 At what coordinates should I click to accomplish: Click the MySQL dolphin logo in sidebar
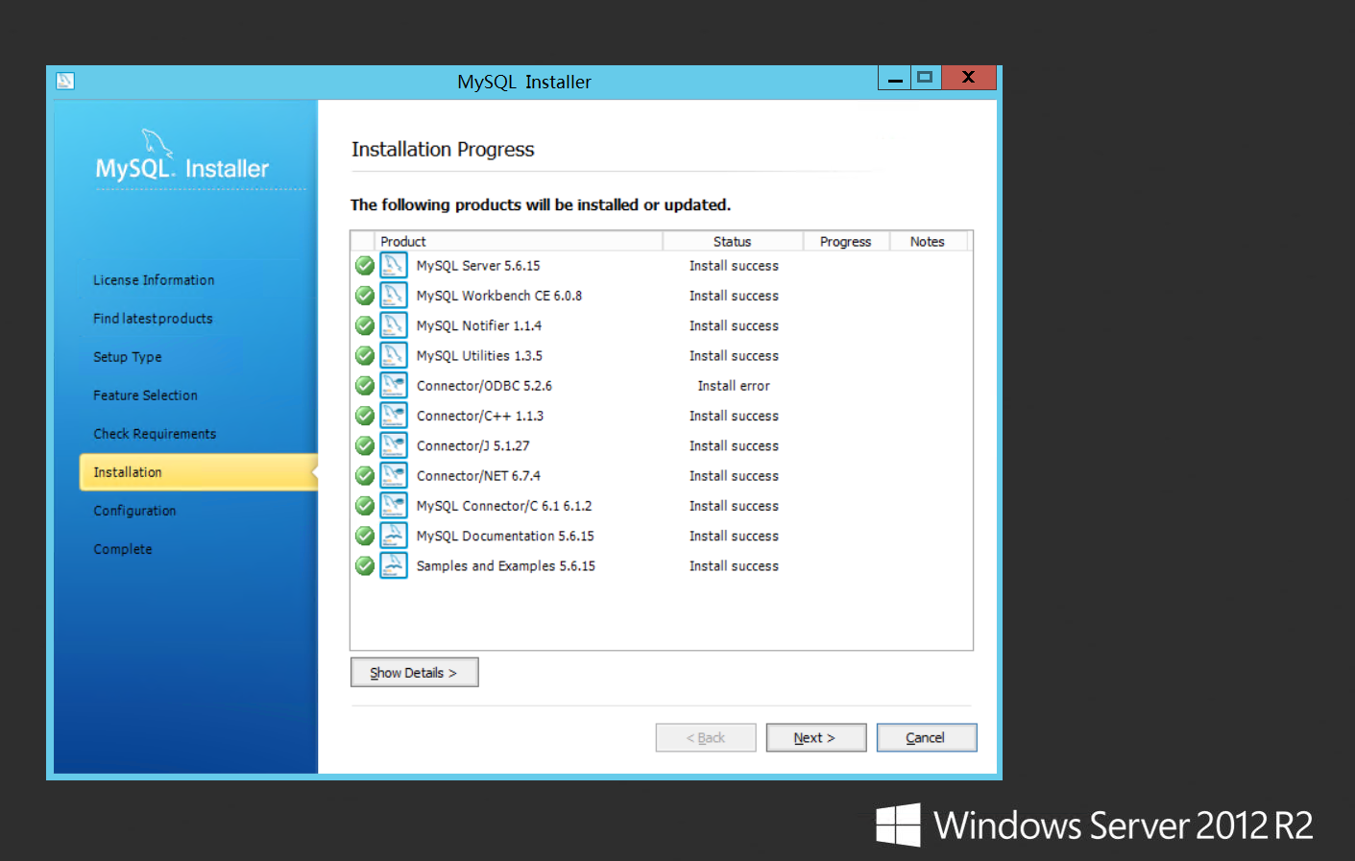click(157, 143)
